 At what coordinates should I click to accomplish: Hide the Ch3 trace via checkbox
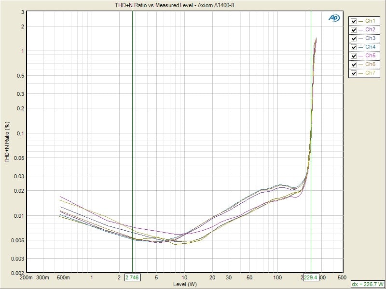point(354,39)
